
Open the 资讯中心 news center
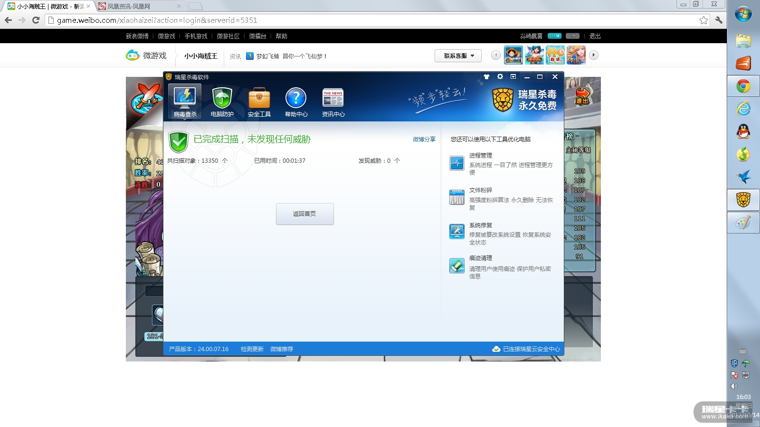click(333, 102)
